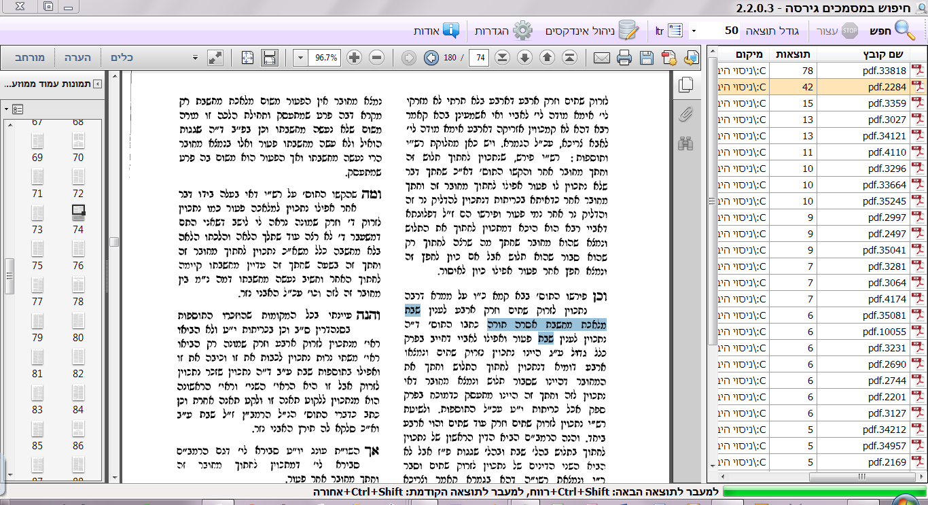Click the create PDF icon with gear
Viewport: 928px width, 505px height.
point(669,58)
